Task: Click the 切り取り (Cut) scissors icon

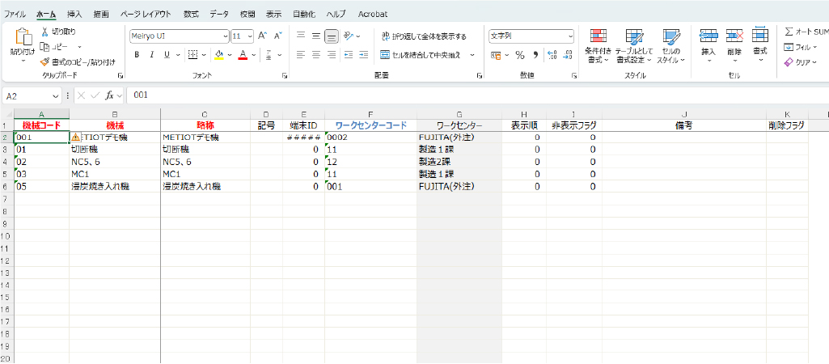Action: (44, 32)
